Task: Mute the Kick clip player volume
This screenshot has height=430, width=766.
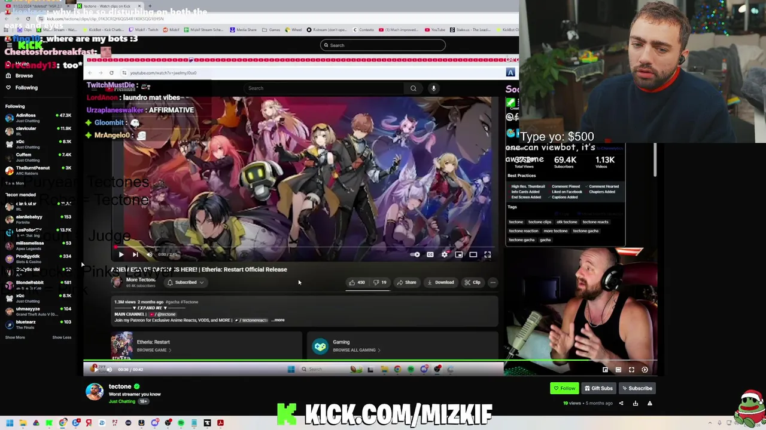Action: [x=109, y=370]
